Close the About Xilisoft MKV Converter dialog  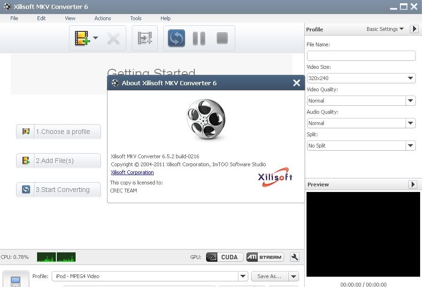[x=297, y=83]
